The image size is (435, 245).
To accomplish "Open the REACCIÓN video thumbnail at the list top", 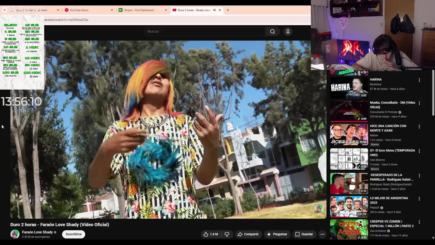I will (x=349, y=72).
